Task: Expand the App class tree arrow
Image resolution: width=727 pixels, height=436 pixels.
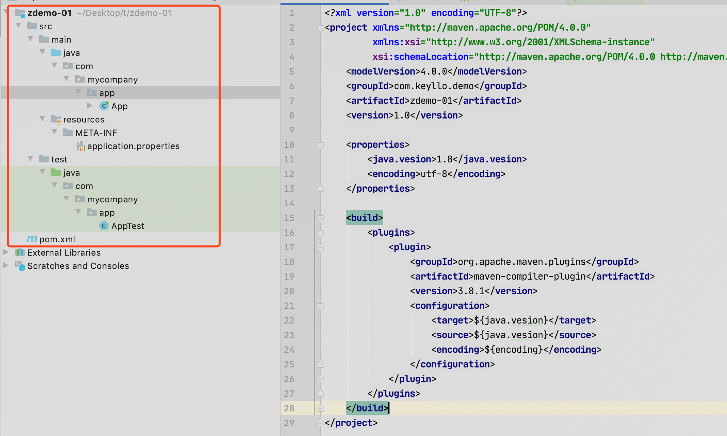Action: point(90,106)
